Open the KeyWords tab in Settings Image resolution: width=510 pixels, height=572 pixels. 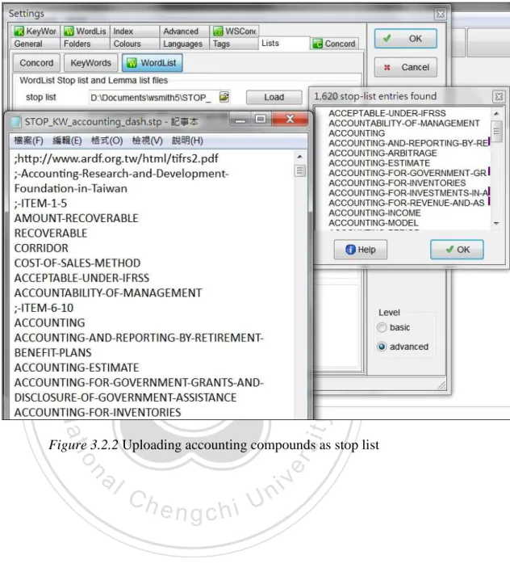pyautogui.click(x=36, y=31)
